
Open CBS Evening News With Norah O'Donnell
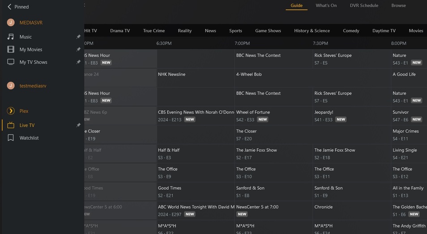tap(196, 116)
